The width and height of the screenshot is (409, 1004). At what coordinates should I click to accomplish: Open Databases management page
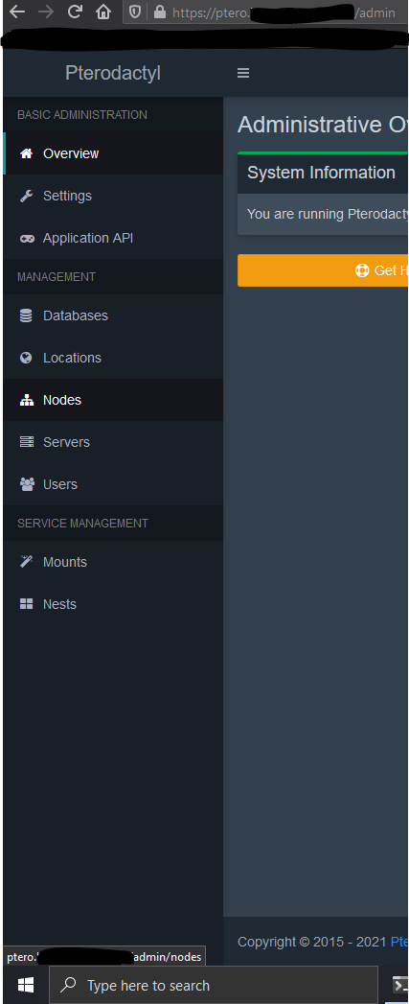pos(113,315)
